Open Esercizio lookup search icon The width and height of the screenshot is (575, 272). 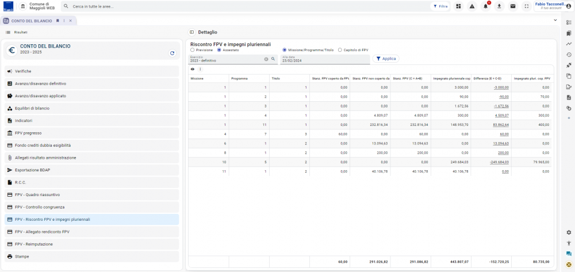[x=273, y=59]
